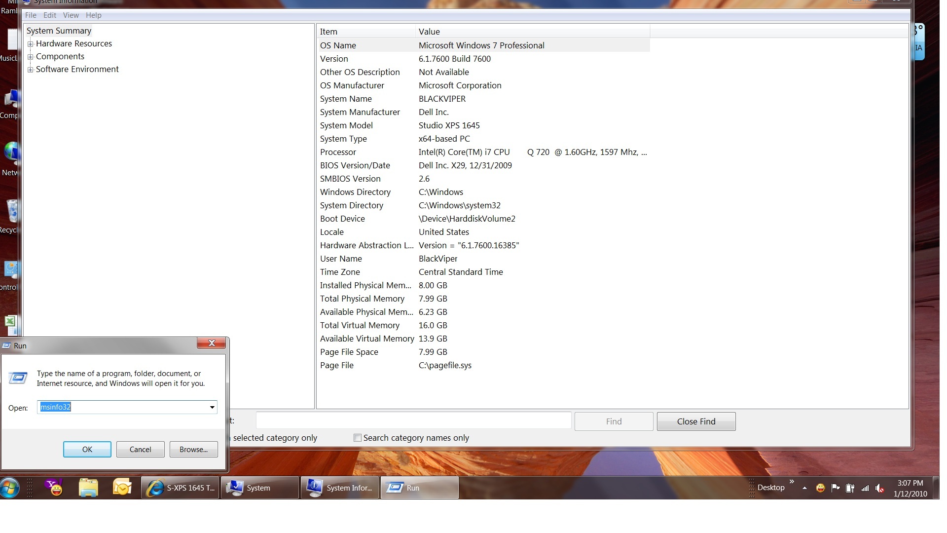Open Yahoo Messenger from taskbar
The height and width of the screenshot is (533, 947).
click(54, 488)
